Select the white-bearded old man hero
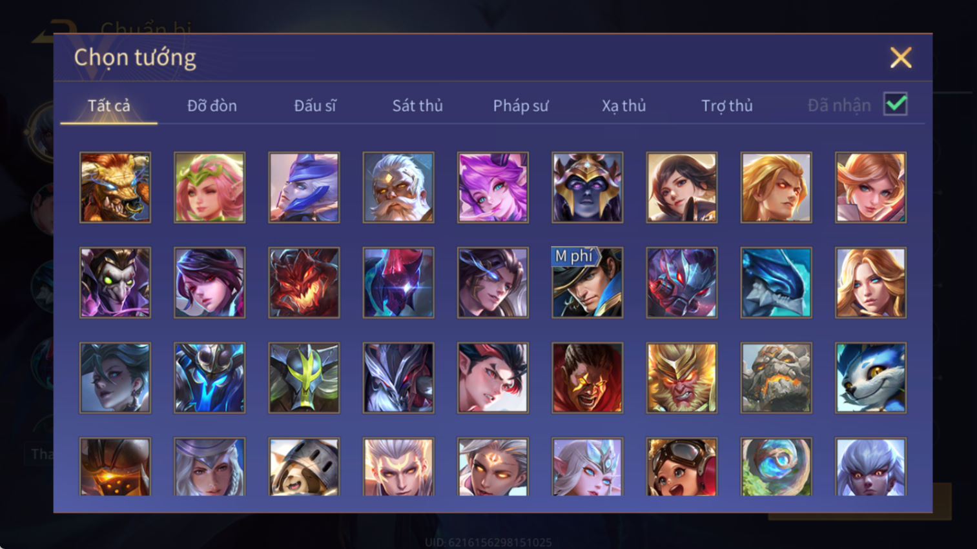This screenshot has height=549, width=977. [398, 188]
